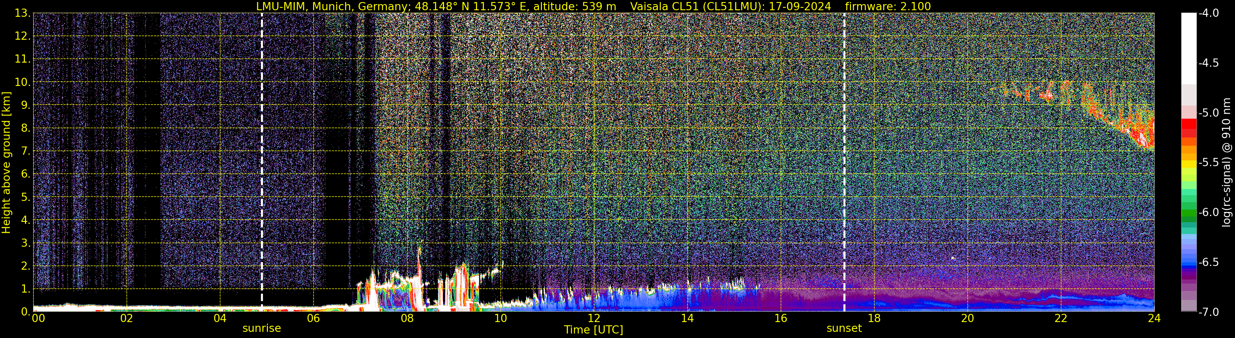The width and height of the screenshot is (1235, 338).
Task: Click the '-6.0' colorbar tick label
Action: [1208, 212]
